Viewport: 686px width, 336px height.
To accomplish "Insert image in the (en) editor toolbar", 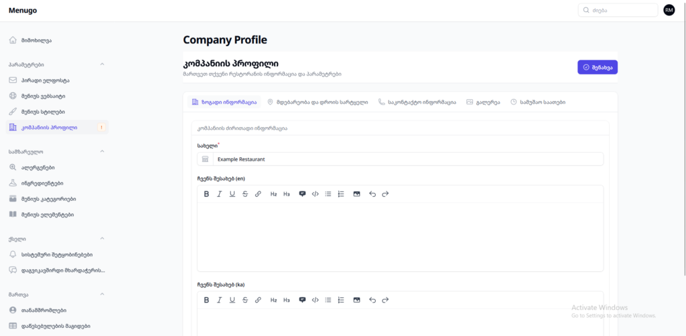I will tap(356, 194).
